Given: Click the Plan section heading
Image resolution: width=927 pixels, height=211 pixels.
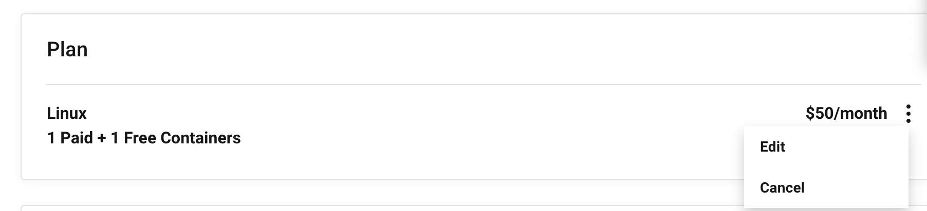Looking at the screenshot, I should click(67, 50).
